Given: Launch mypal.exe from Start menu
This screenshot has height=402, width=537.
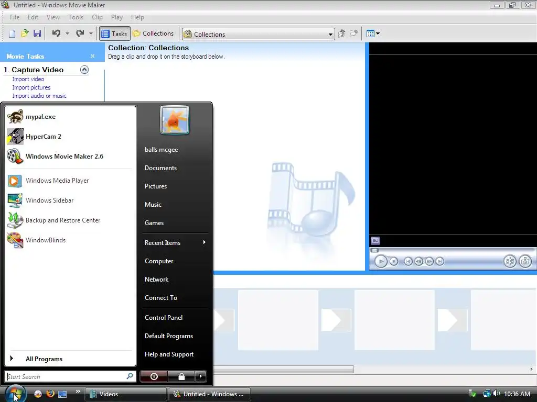Looking at the screenshot, I should (70, 117).
